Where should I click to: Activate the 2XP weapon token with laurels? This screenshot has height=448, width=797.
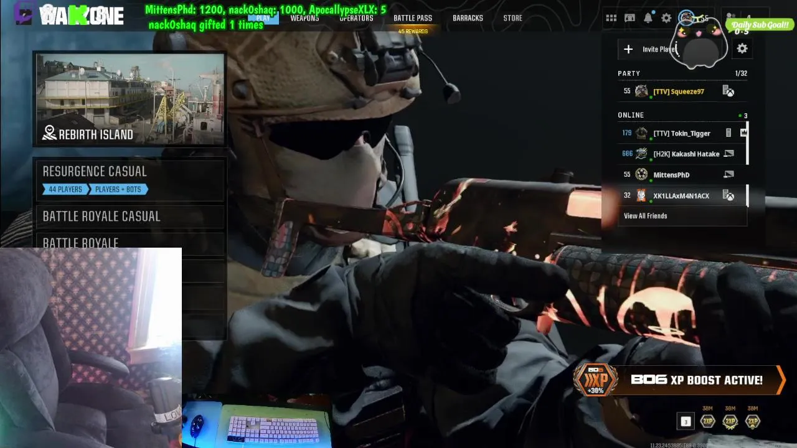(x=730, y=421)
